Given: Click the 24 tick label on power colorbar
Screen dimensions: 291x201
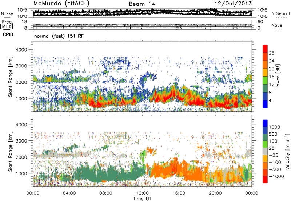Looking at the screenshot, I should coord(271,61).
